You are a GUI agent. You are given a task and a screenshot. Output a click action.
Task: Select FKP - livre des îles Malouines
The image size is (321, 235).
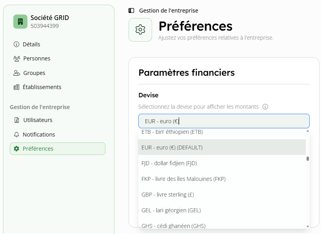pos(183,179)
